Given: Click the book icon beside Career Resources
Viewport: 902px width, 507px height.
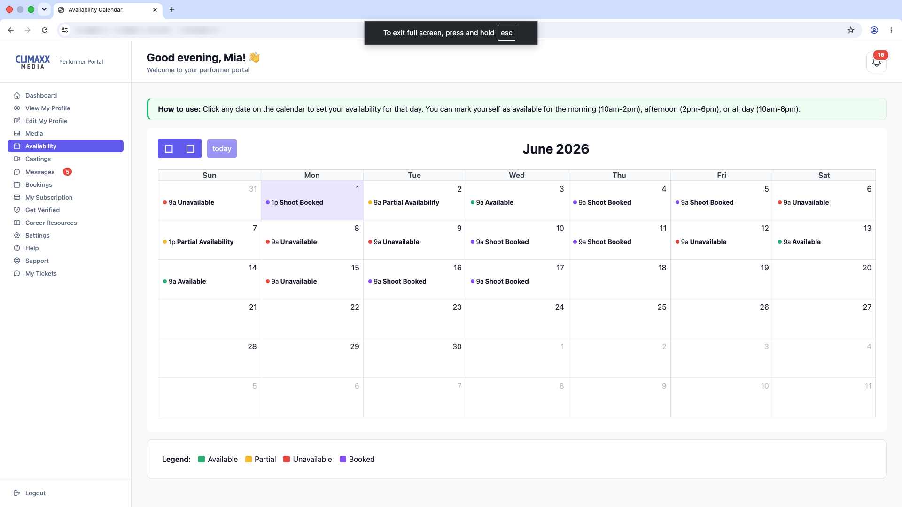Looking at the screenshot, I should [17, 223].
